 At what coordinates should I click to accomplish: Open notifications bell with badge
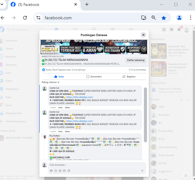(179, 29)
